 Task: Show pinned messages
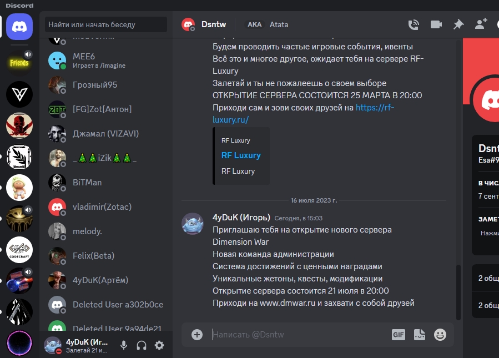pos(458,24)
